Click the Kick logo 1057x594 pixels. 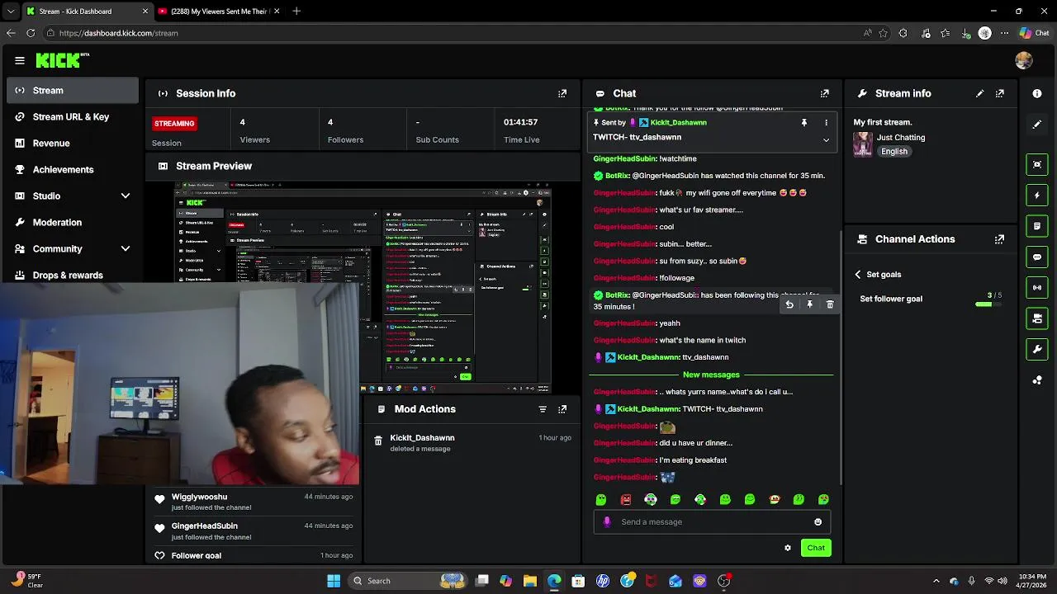pyautogui.click(x=62, y=60)
